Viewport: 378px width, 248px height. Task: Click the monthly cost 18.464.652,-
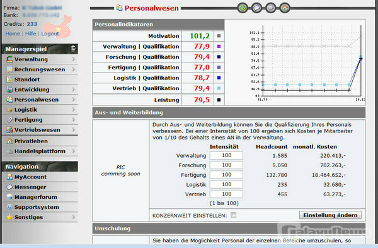click(329, 175)
